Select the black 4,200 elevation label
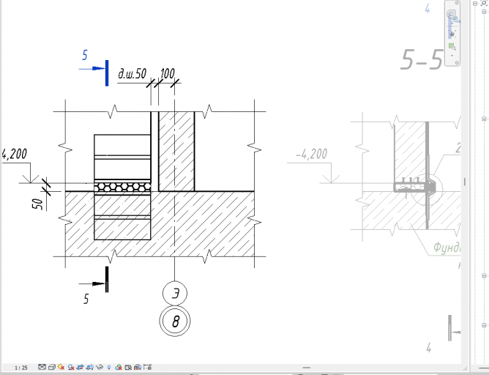This screenshot has width=489, height=375. click(x=15, y=154)
